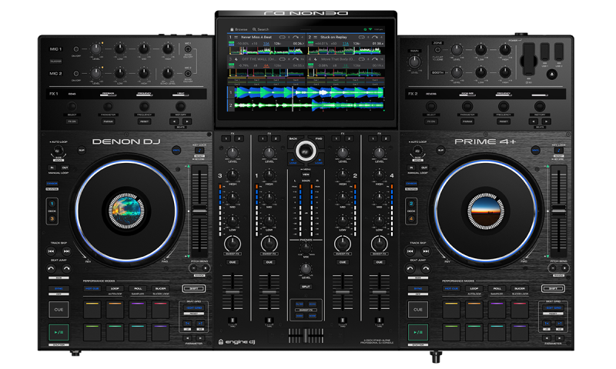Tap left deck parameter left arrow
The image size is (616, 369).
[x=187, y=337]
